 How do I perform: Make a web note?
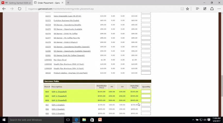coord(205,9)
